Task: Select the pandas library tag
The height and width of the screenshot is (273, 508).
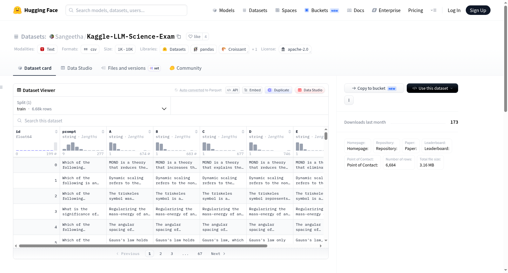Action: [x=204, y=49]
